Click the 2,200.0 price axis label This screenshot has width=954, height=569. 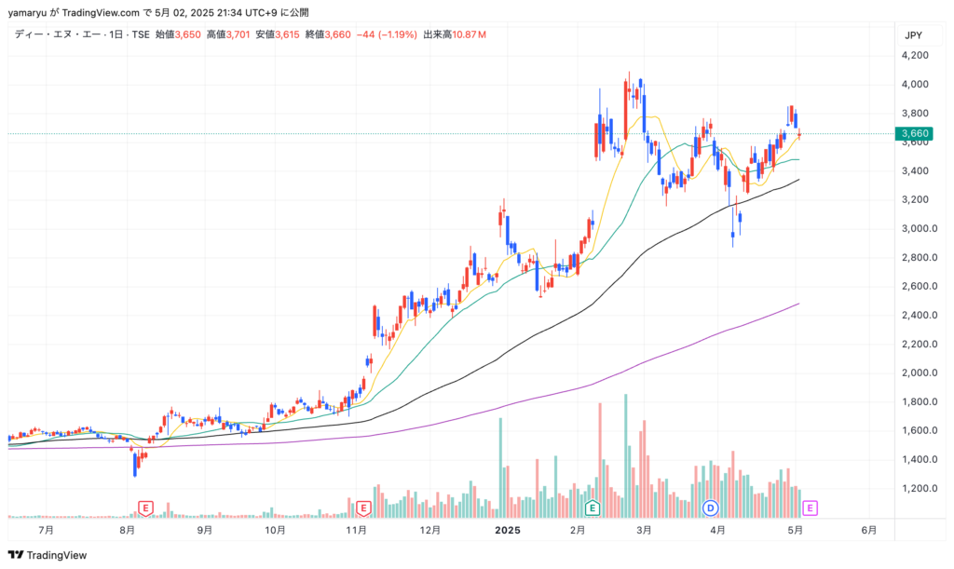[x=919, y=344]
